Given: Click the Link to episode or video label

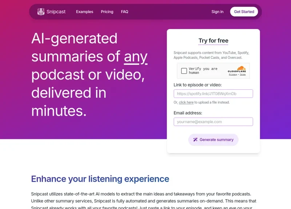Looking at the screenshot, I should click(x=198, y=85).
